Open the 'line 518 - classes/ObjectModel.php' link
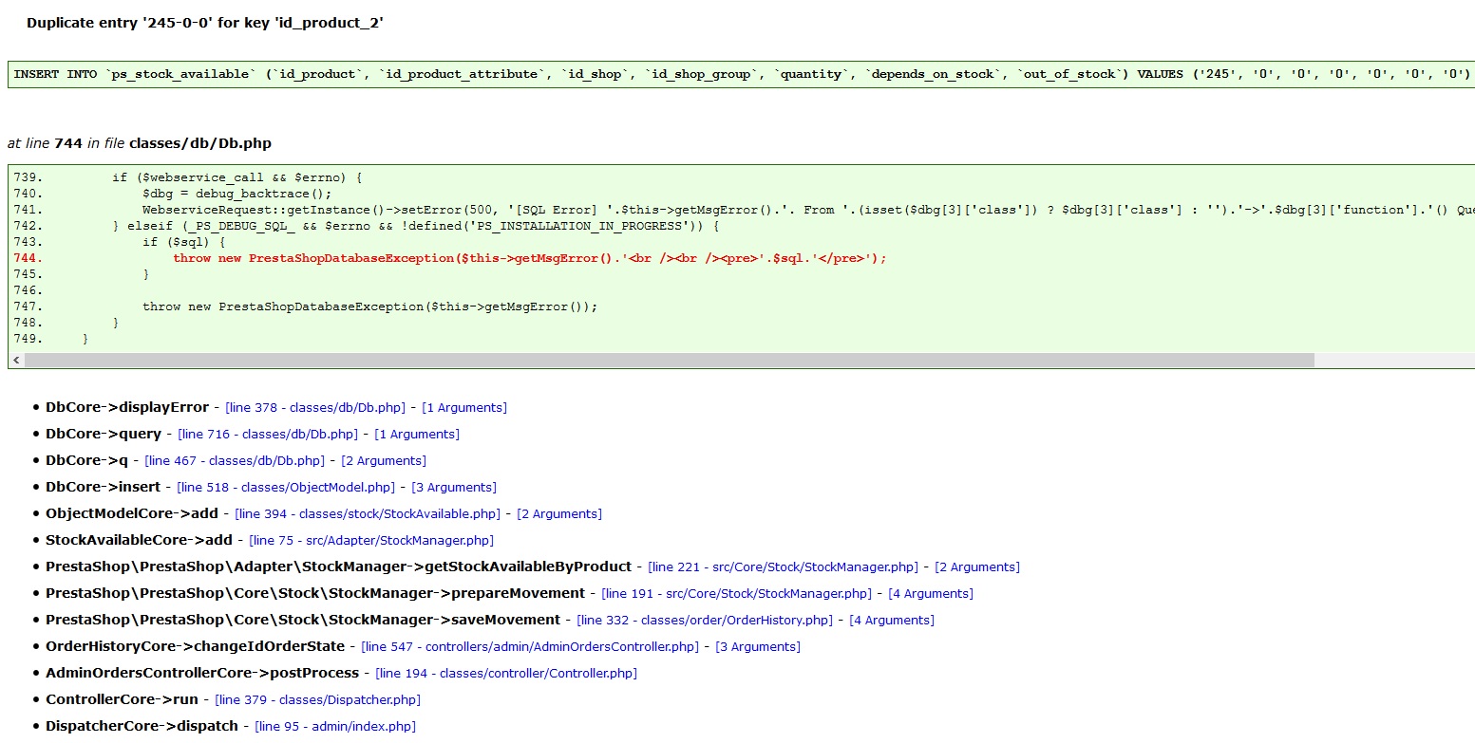 [x=286, y=487]
